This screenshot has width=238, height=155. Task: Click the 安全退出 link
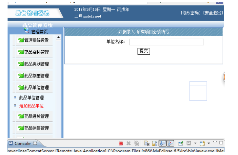coord(213,13)
